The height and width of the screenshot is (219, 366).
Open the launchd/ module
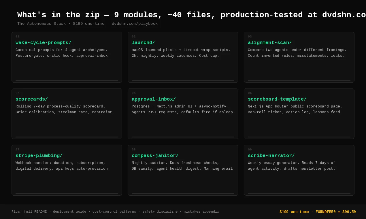143,43
